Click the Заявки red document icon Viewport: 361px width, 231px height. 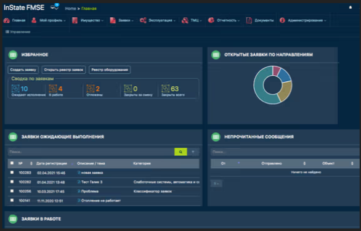pyautogui.click(x=113, y=20)
